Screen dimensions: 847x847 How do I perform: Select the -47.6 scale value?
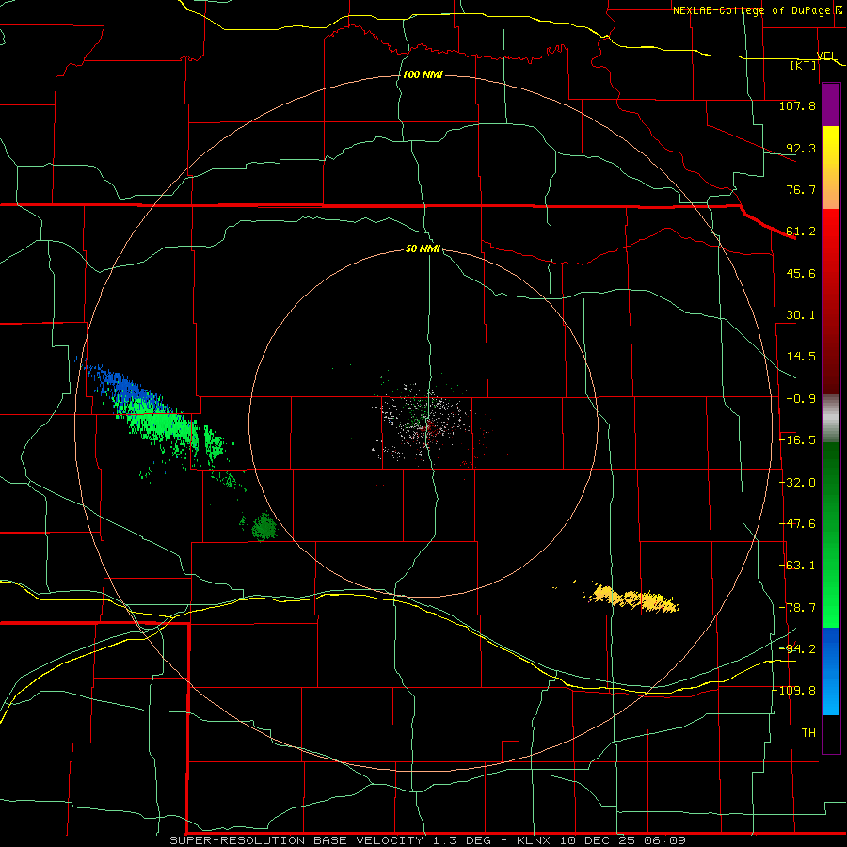(797, 524)
